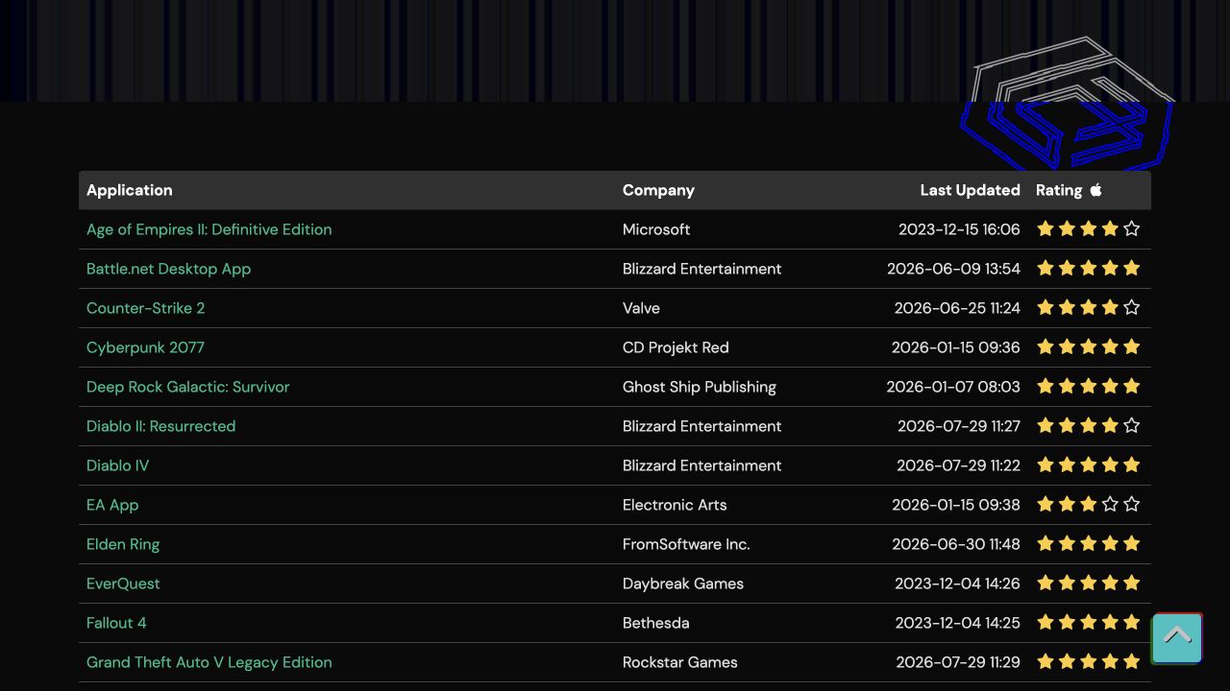Click the Bethesda company cell
The image size is (1230, 691).
[656, 623]
